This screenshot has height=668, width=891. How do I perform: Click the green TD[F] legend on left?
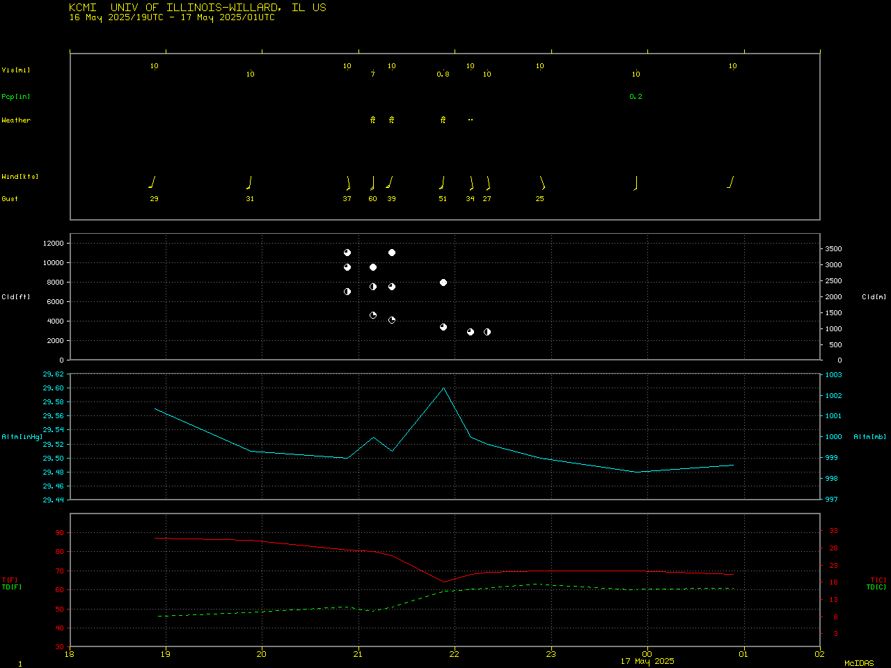click(12, 587)
